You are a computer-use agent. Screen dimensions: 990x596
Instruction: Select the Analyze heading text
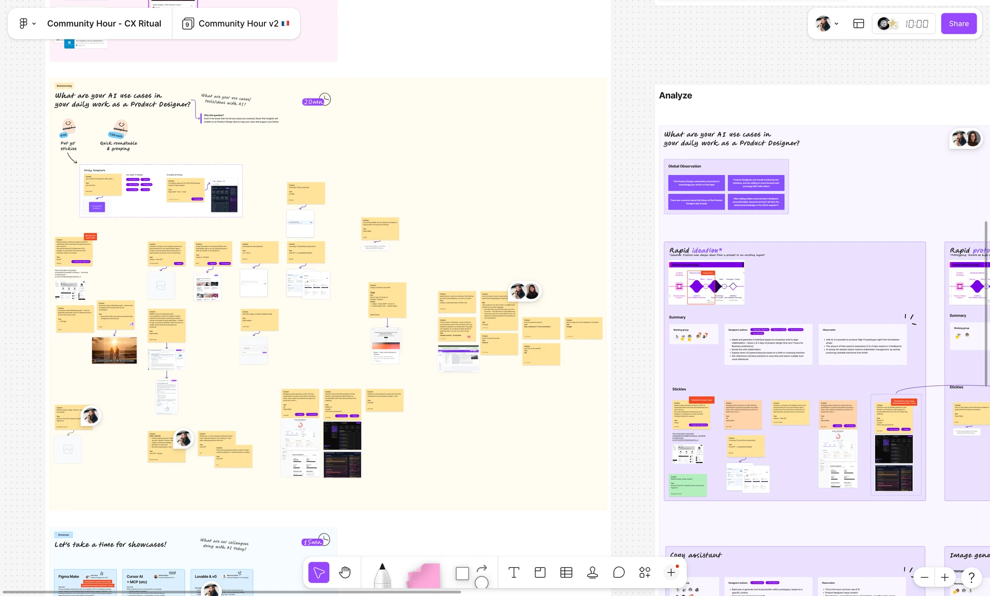[676, 95]
